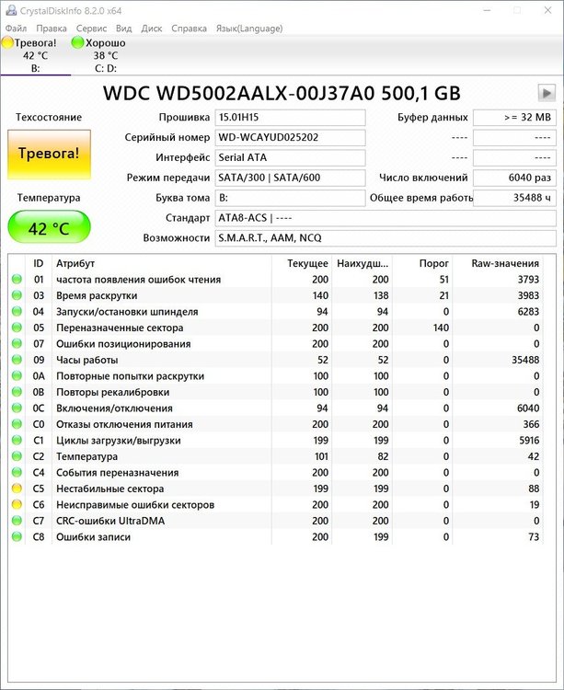The image size is (564, 690).
Task: Select the Тревога! disk B: tab
Action: [x=35, y=55]
